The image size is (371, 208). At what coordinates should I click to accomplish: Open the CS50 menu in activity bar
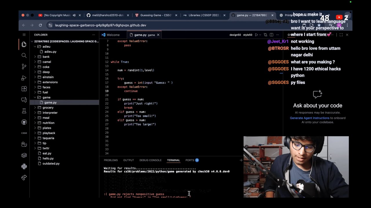24,133
